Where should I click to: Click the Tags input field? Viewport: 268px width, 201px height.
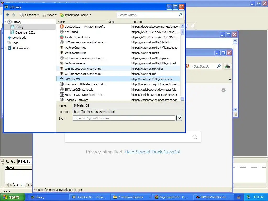coord(124,118)
